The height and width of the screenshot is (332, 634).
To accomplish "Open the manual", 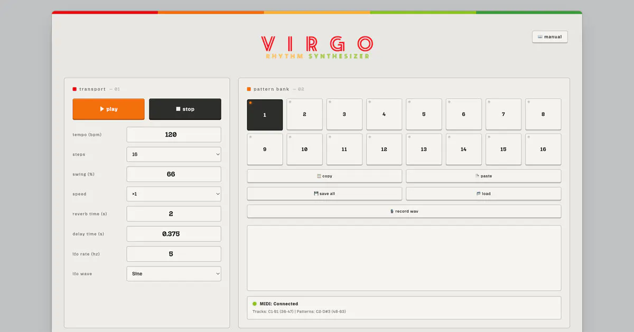I will pos(550,37).
